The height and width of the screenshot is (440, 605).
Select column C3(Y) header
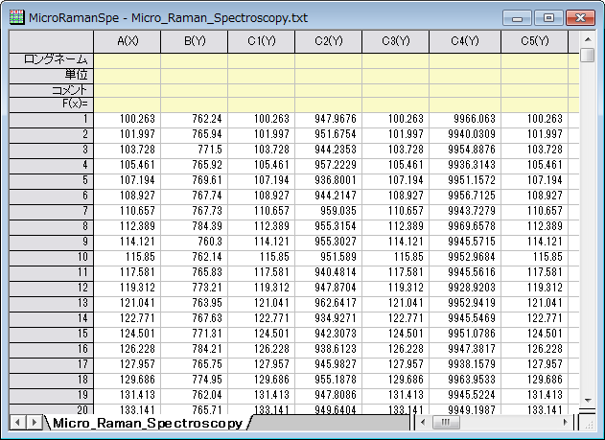396,41
